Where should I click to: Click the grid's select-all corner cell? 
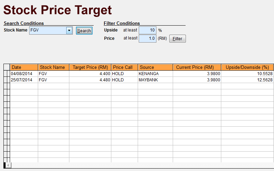click(x=7, y=67)
